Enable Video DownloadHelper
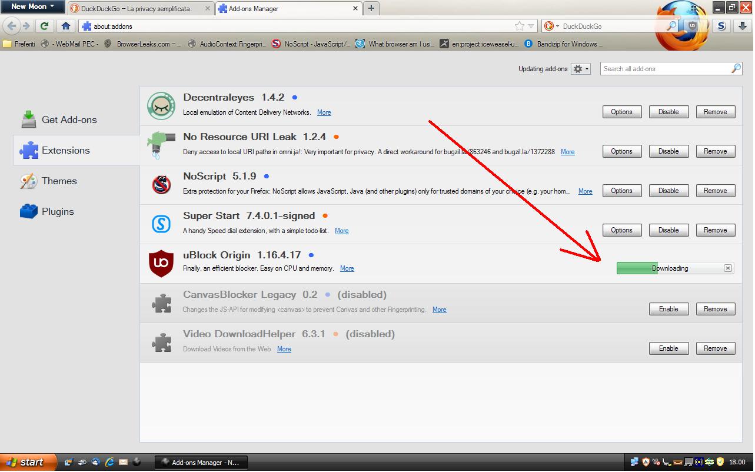The image size is (755, 472). (668, 348)
